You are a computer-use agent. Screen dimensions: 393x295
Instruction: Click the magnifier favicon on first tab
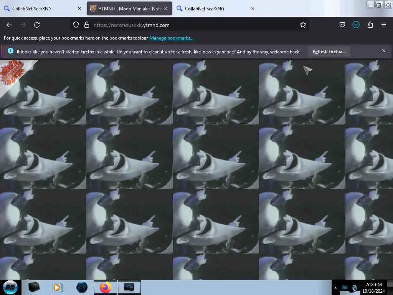[7, 8]
